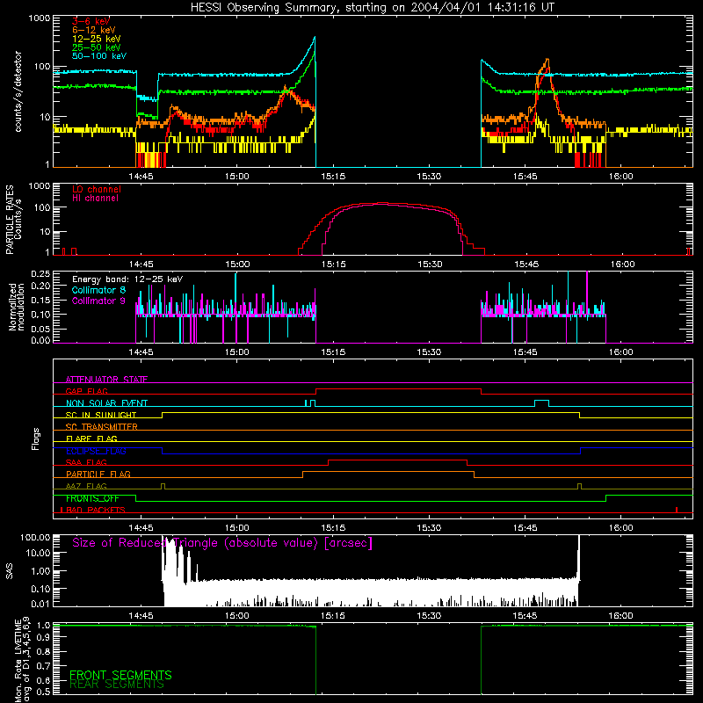Click the SAS axis label

9,570
